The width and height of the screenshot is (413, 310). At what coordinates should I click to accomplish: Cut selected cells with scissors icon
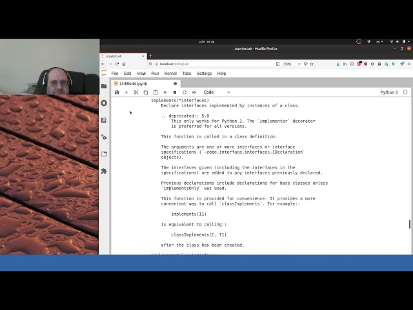(136, 92)
